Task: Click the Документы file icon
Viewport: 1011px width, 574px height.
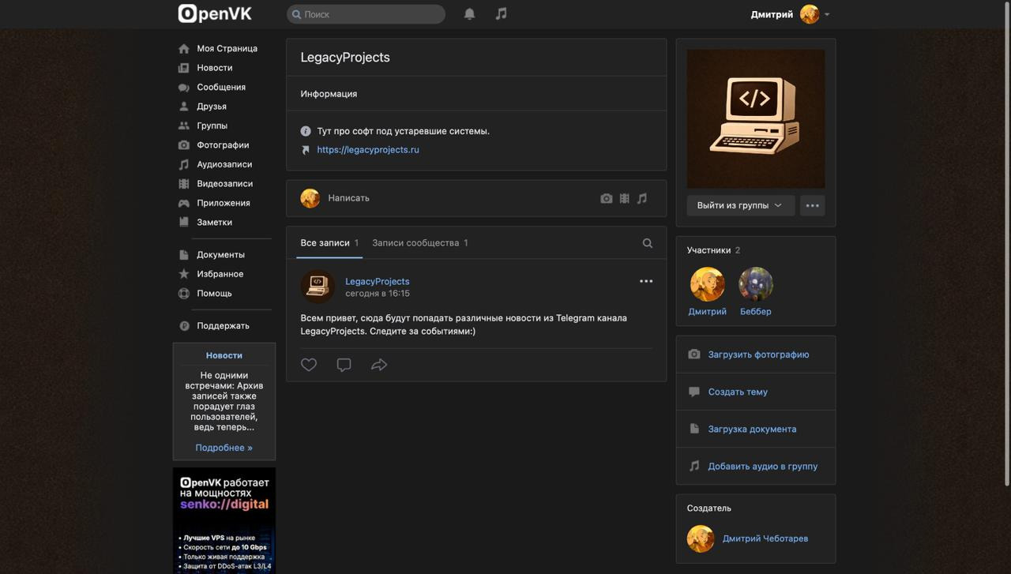Action: pos(184,255)
